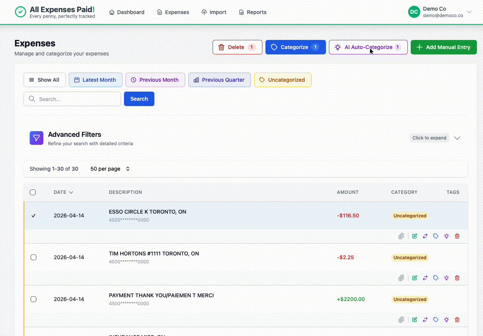This screenshot has width=483, height=336.
Task: Click the PAYMENT THANK YOU row lightbulb icon
Action: [x=446, y=320]
